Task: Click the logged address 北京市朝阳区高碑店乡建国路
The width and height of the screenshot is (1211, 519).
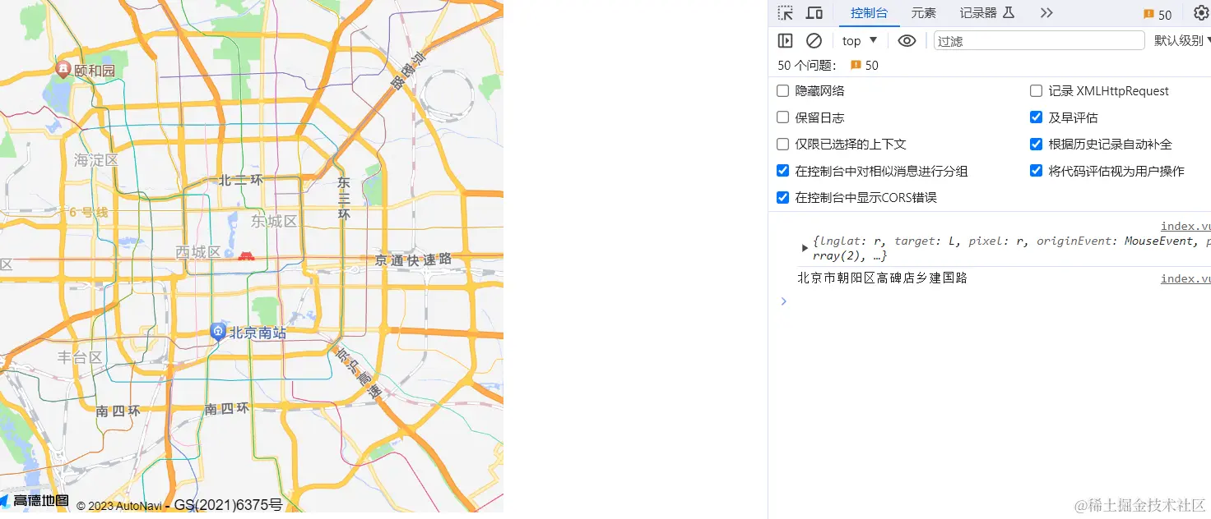Action: 882,278
